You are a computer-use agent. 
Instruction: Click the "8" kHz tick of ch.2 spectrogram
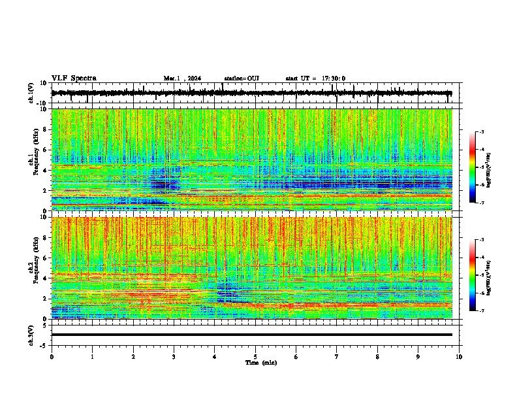pyautogui.click(x=45, y=238)
